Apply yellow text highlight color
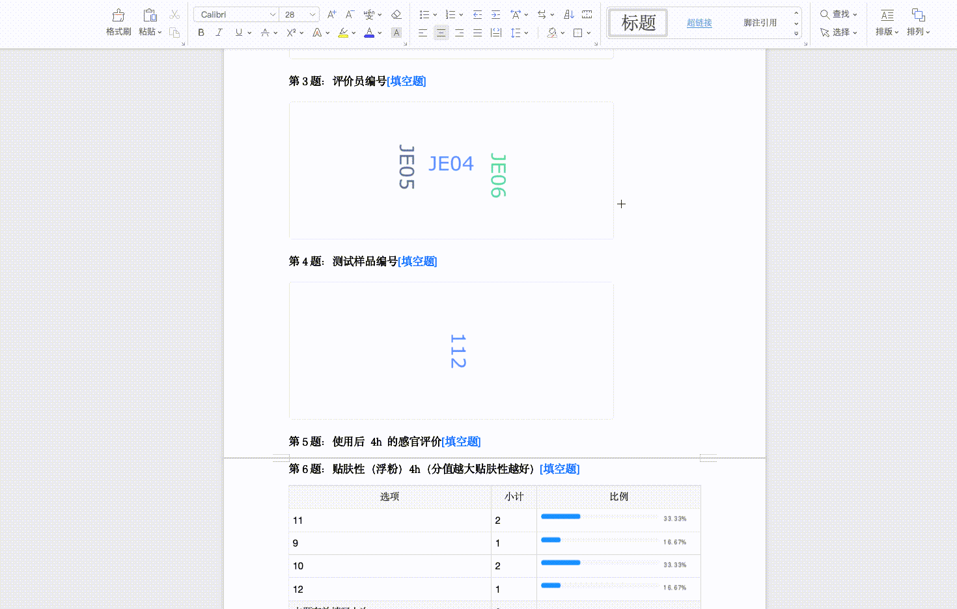 [x=343, y=33]
